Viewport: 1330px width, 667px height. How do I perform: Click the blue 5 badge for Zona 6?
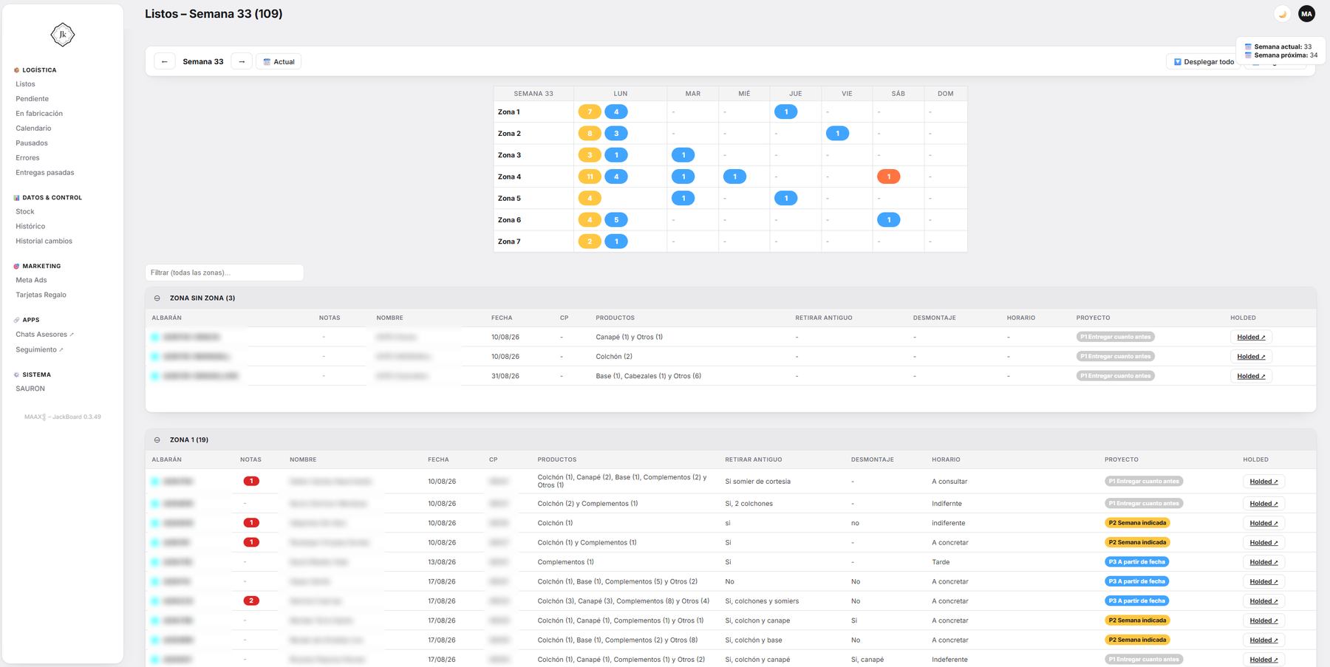click(x=616, y=220)
